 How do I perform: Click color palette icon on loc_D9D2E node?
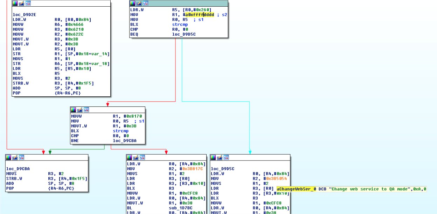(x=15, y=3)
